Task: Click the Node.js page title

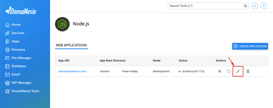Action: click(x=81, y=24)
